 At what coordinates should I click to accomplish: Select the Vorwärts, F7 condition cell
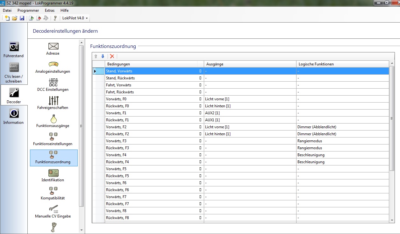coord(154,197)
